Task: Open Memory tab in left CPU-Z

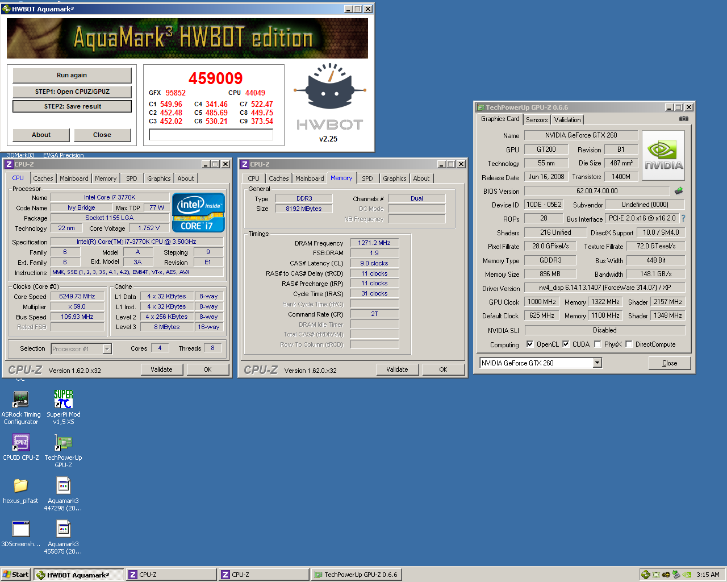Action: tap(106, 178)
